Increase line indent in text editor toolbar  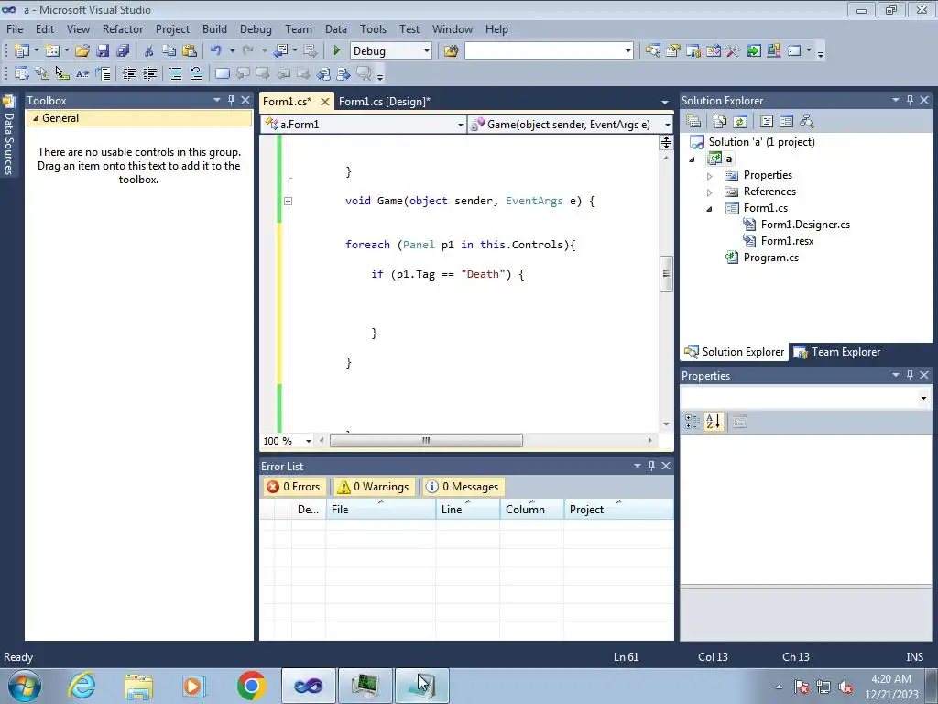tap(149, 73)
